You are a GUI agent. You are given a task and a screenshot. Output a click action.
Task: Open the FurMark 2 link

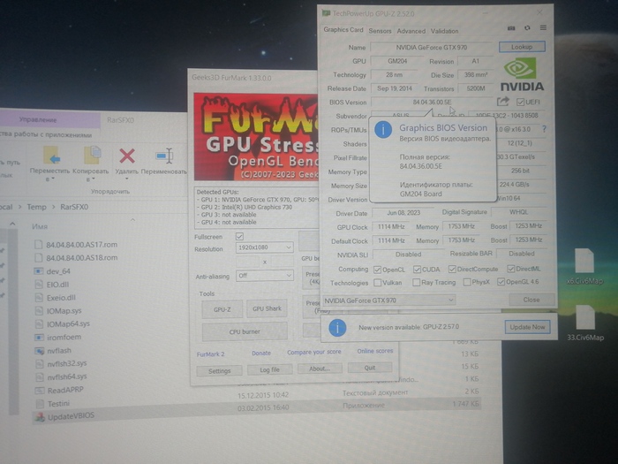click(210, 354)
